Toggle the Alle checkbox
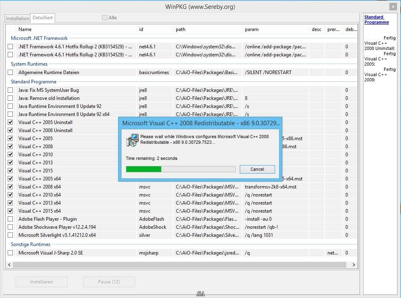Screen dimensions: 401x298 pos(105,17)
